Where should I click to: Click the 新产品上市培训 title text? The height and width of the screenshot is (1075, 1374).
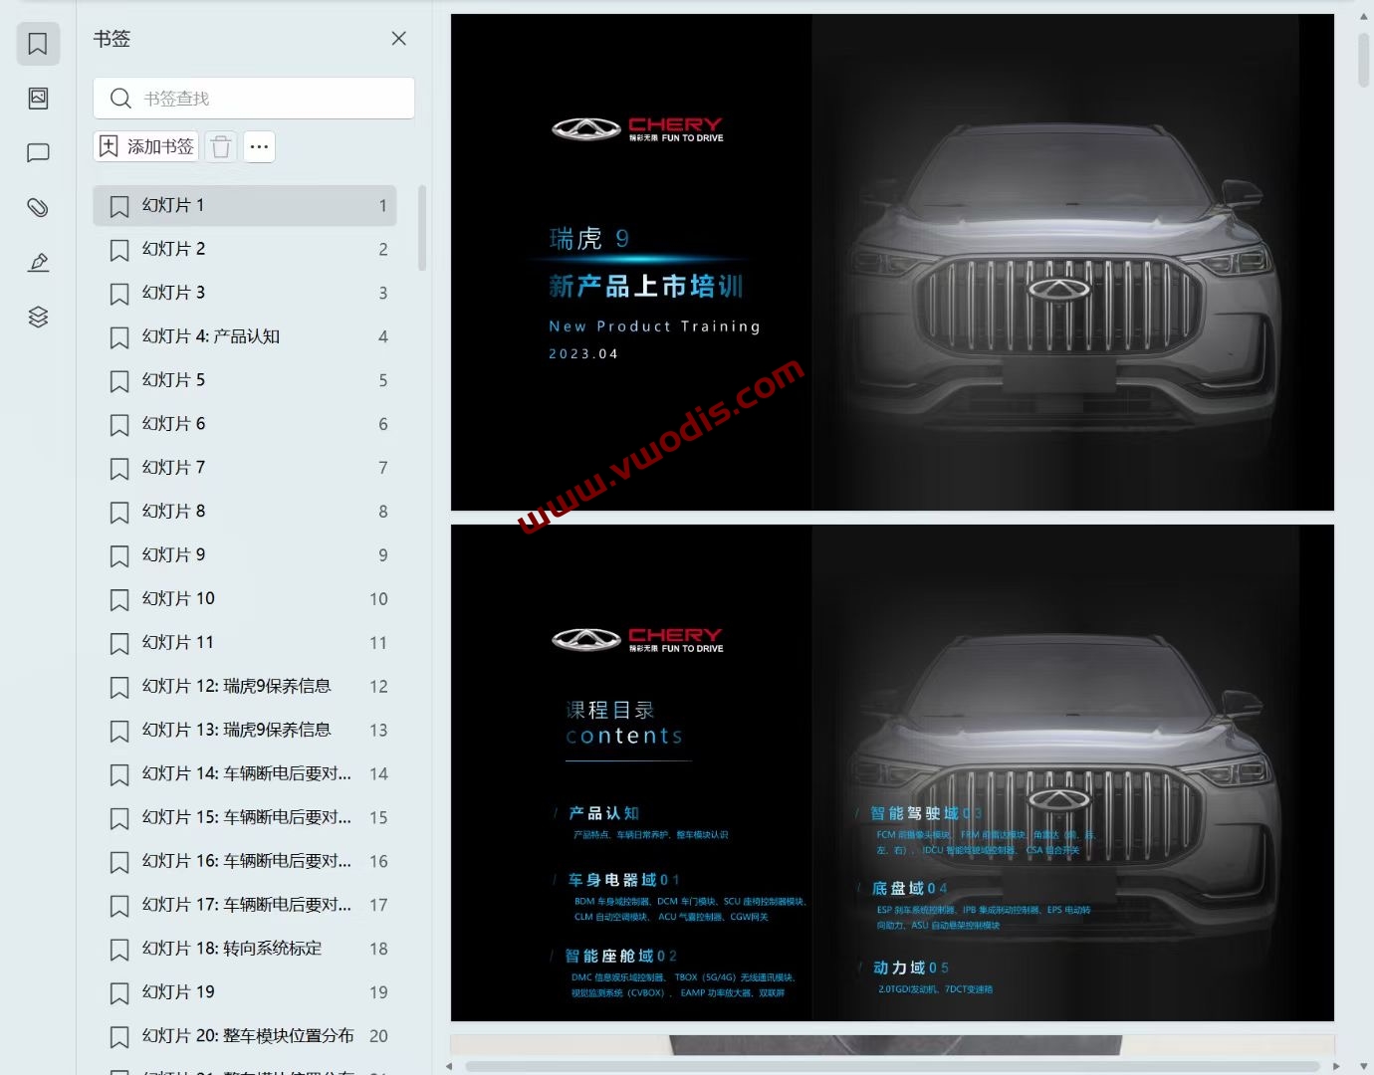[x=645, y=287]
